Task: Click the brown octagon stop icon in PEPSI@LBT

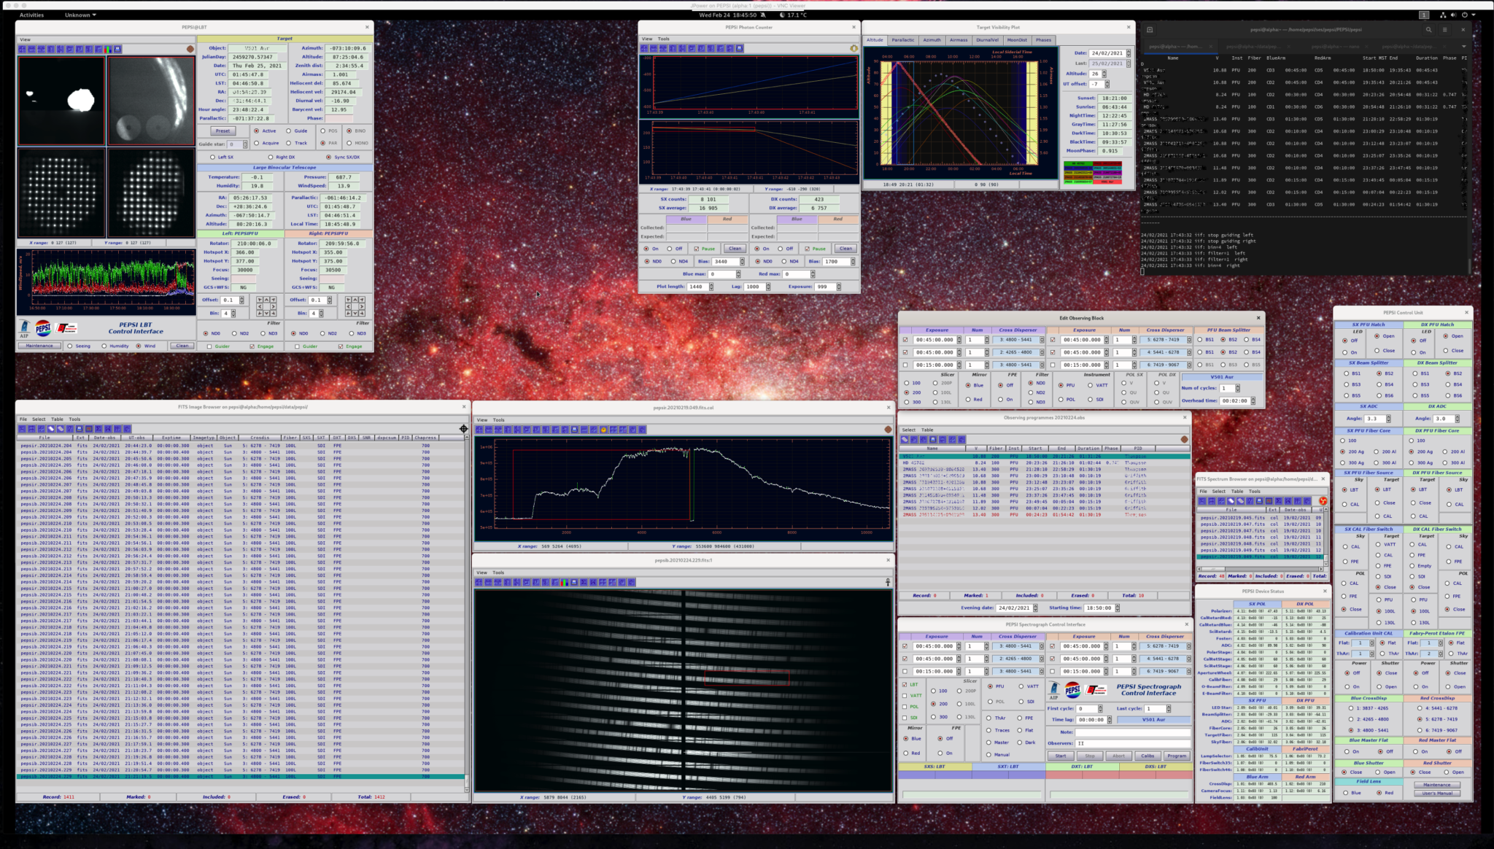Action: (x=190, y=49)
